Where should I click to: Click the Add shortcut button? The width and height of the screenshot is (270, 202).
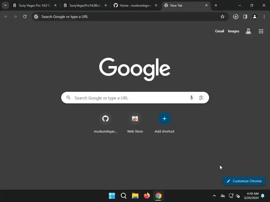coord(165,123)
